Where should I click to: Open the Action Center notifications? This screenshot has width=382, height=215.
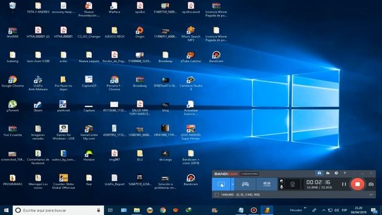click(374, 210)
